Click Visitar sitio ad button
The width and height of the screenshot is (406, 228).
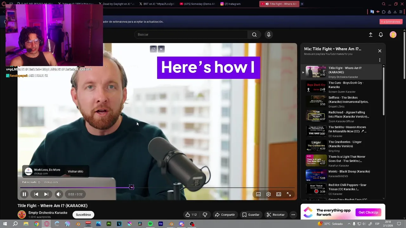[x=75, y=171]
